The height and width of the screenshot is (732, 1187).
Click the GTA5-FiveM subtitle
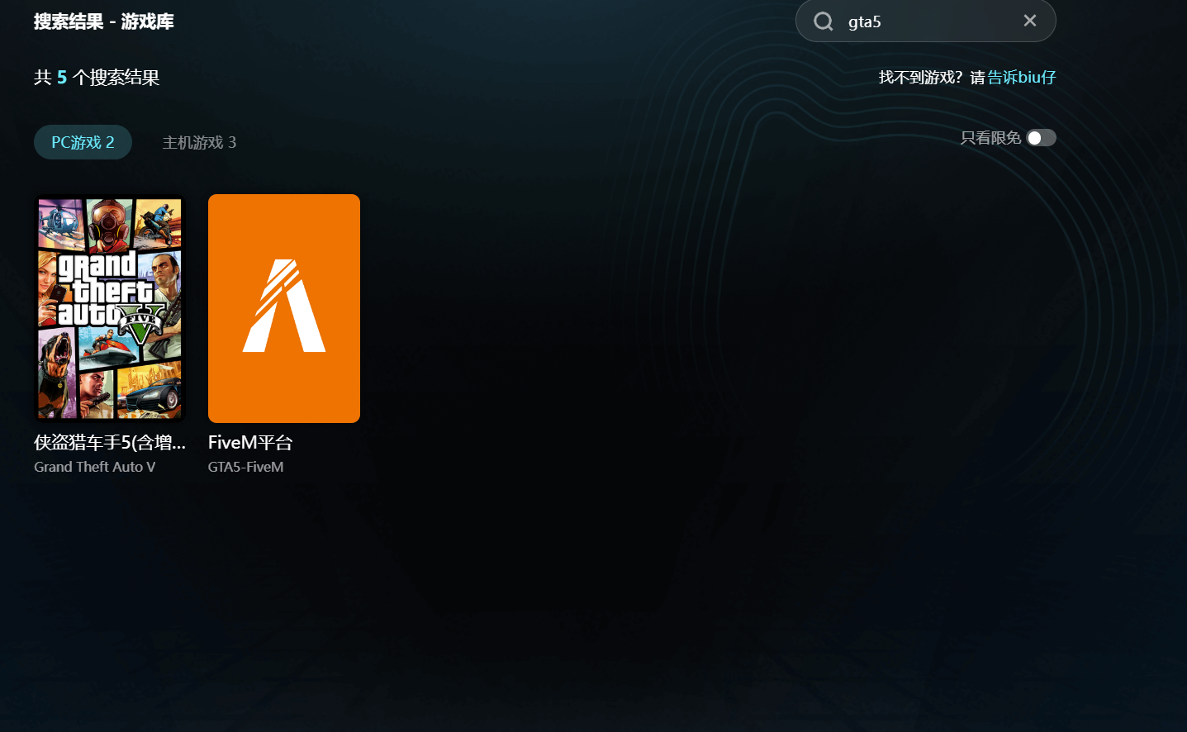coord(245,467)
